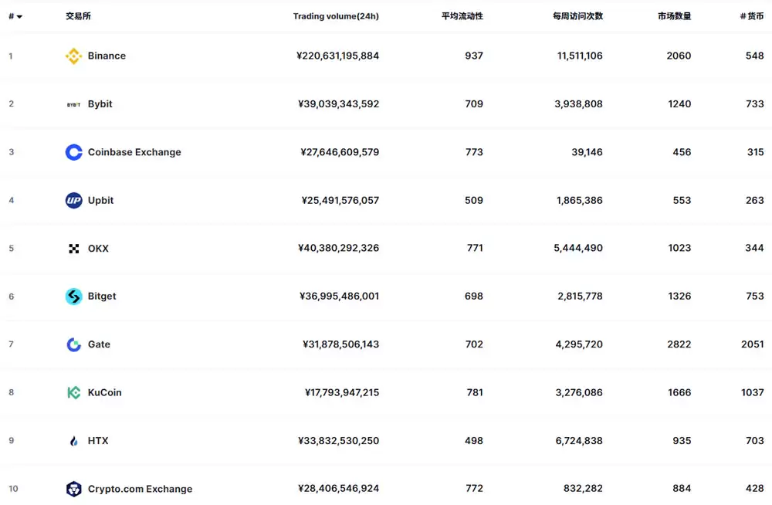Screen dimensions: 772x505
Task: Click the Bitget logo icon
Action: (x=73, y=297)
